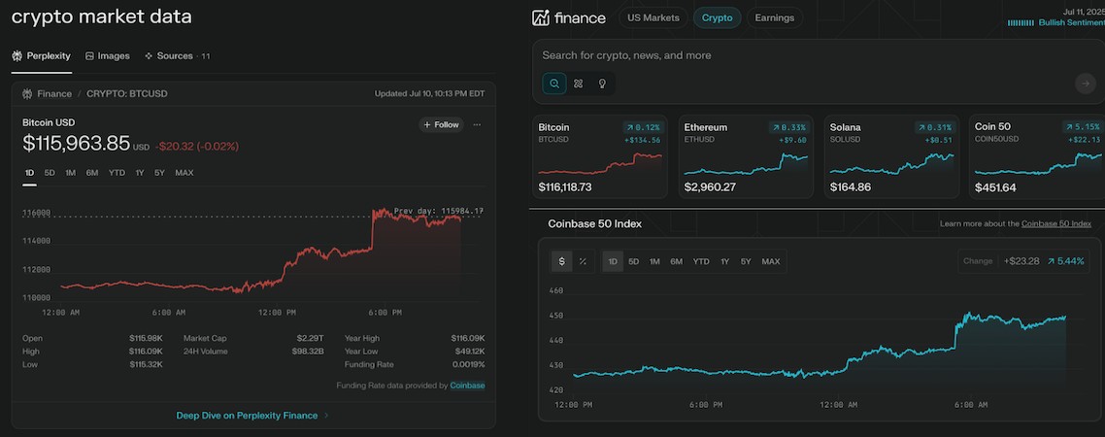The height and width of the screenshot is (437, 1105).
Task: Expand Deep Dive on Perplexity Finance
Action: (x=253, y=416)
